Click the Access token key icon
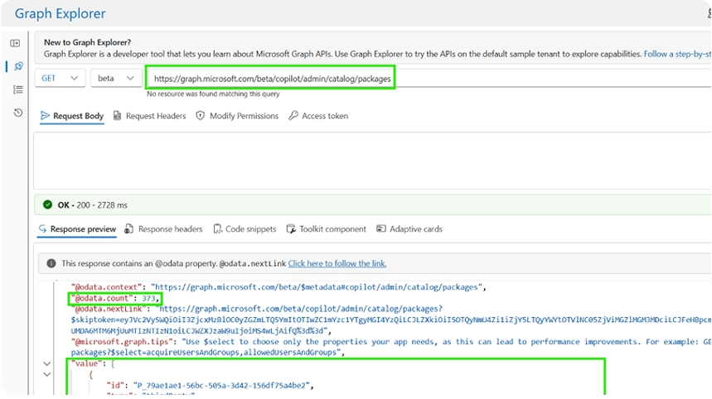Image resolution: width=712 pixels, height=399 pixels. click(293, 116)
